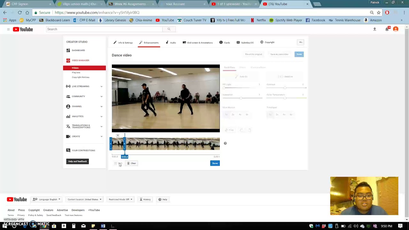409x230 pixels.
Task: Open the Restricted Mode: Off dropdown
Action: click(120, 199)
